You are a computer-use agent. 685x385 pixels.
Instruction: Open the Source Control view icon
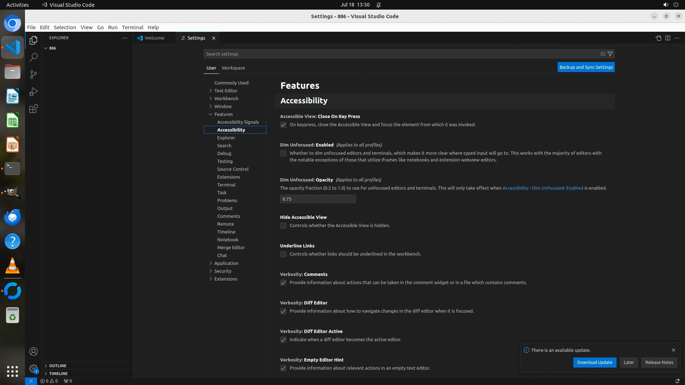(34, 75)
